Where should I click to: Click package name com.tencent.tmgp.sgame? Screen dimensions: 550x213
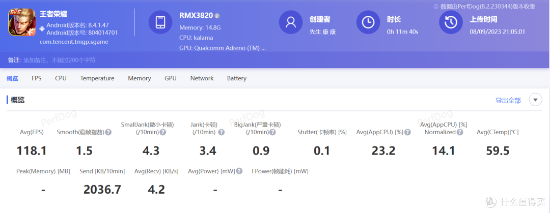pyautogui.click(x=74, y=42)
